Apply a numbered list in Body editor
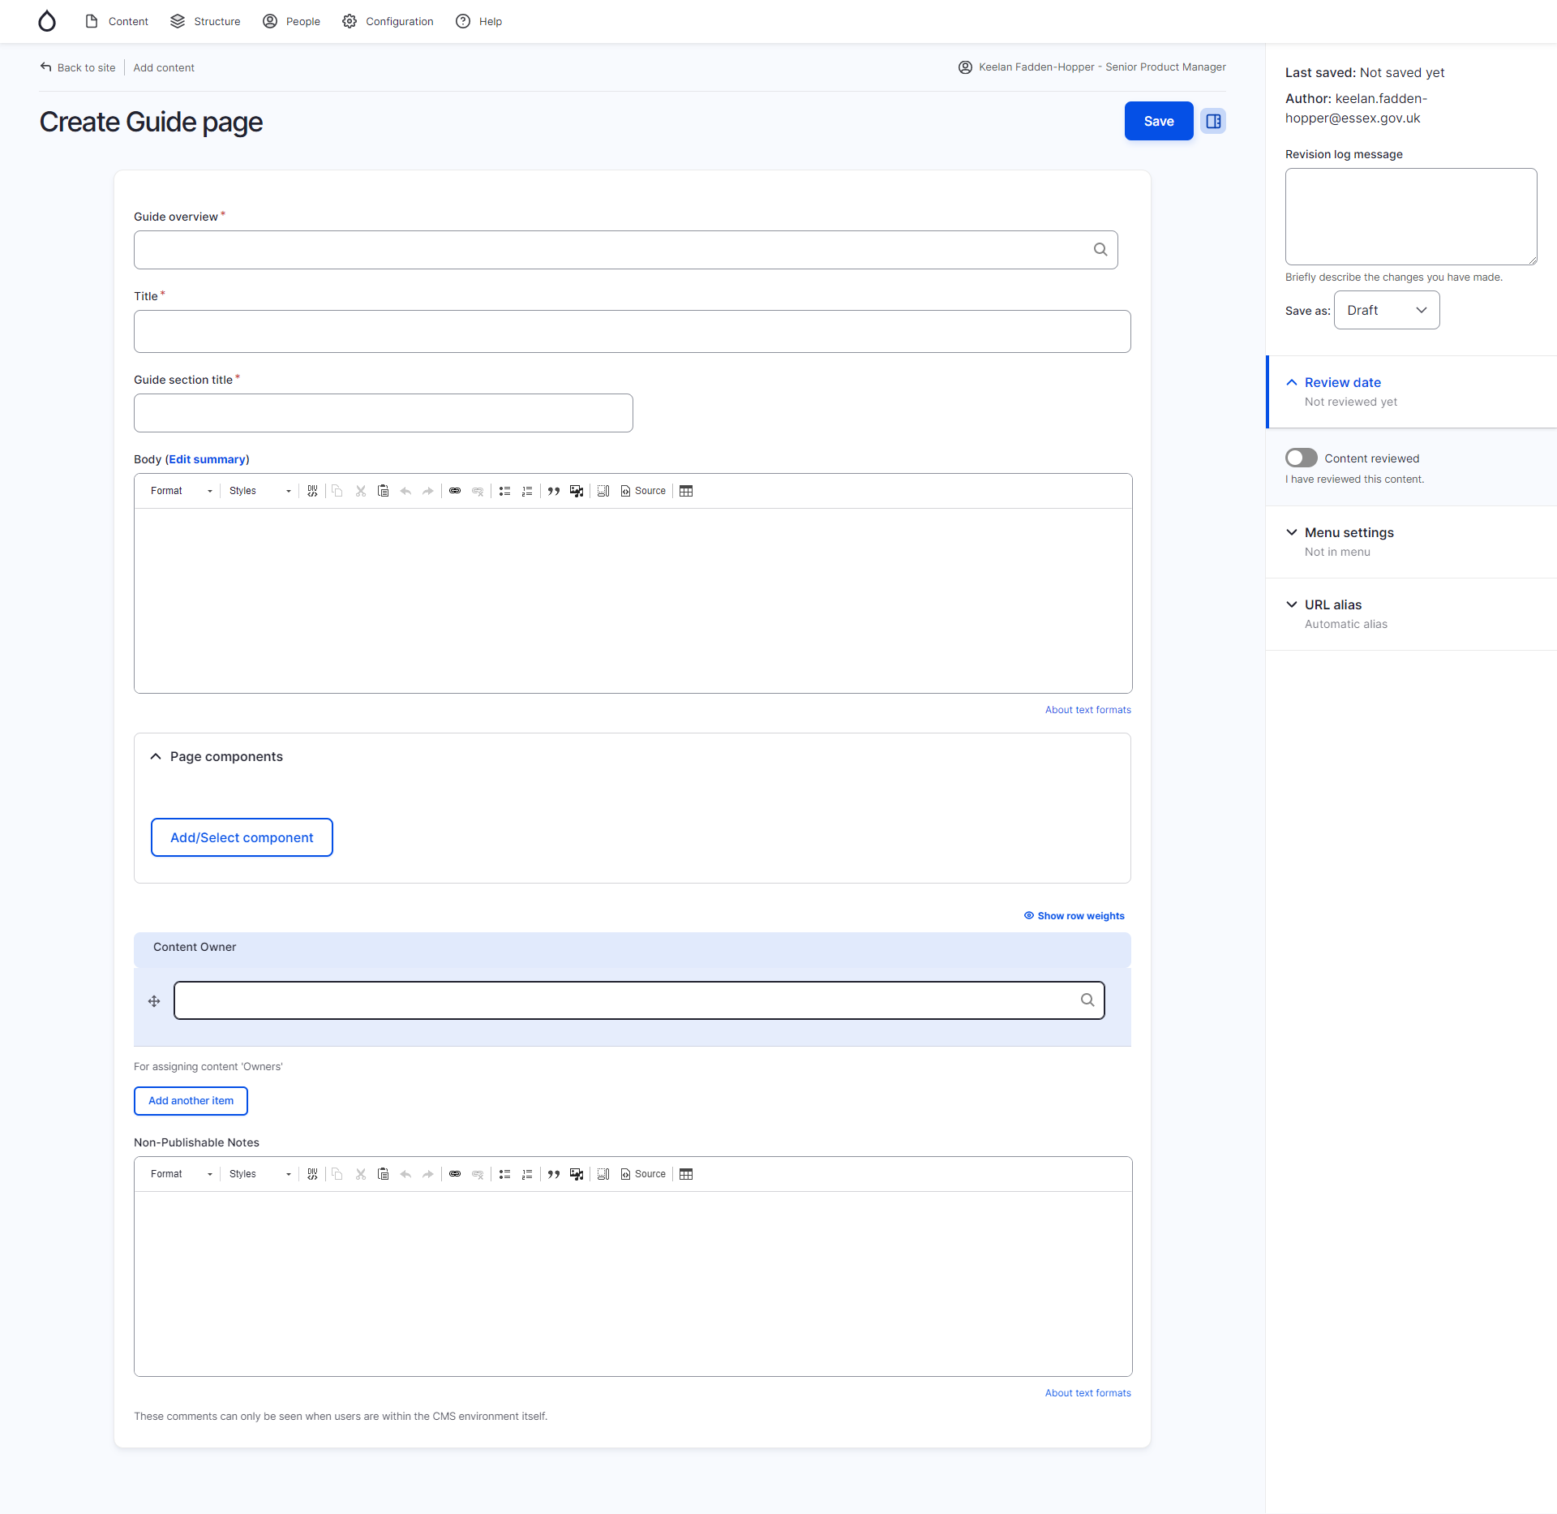Screen dimensions: 1557x1514 pyautogui.click(x=527, y=491)
